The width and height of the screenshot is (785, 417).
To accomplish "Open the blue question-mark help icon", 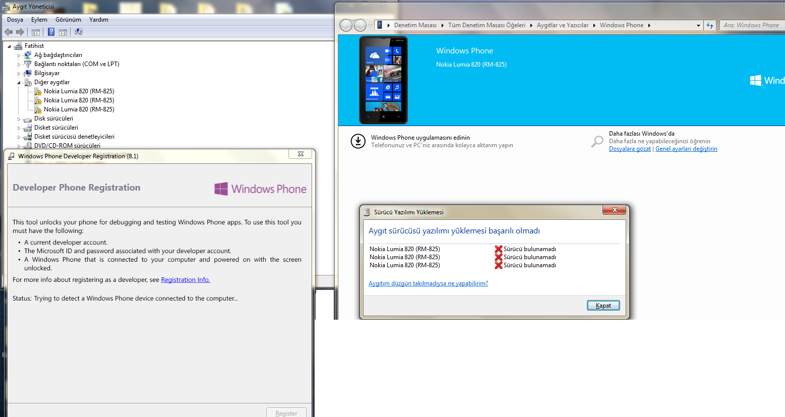I will [51, 32].
